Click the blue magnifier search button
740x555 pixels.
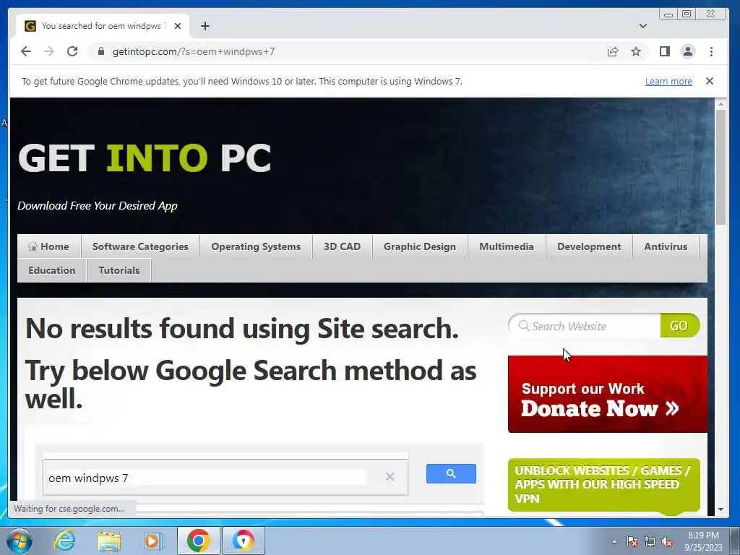(451, 473)
